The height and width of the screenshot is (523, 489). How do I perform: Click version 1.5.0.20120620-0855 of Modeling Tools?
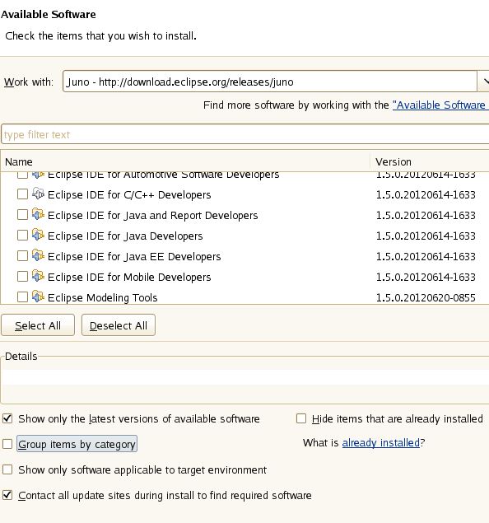coord(426,297)
